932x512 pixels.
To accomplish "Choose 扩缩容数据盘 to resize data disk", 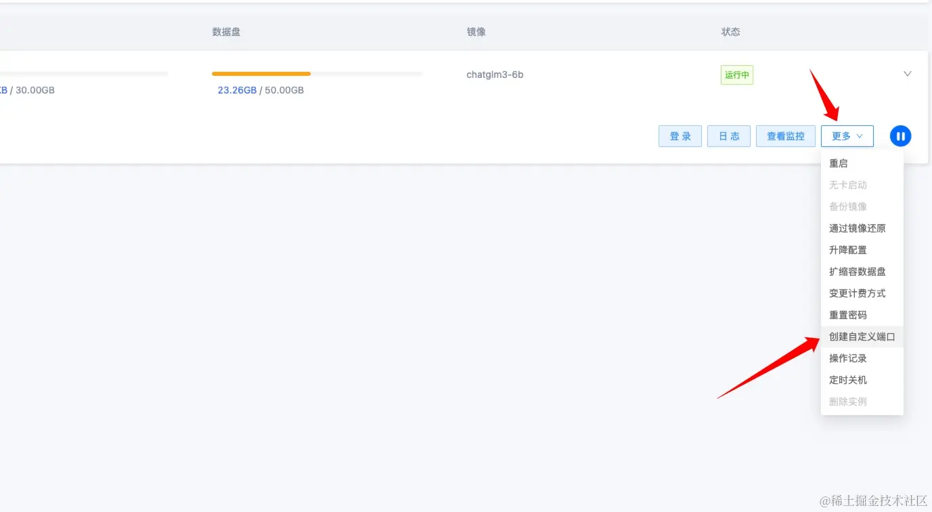I will click(x=858, y=271).
